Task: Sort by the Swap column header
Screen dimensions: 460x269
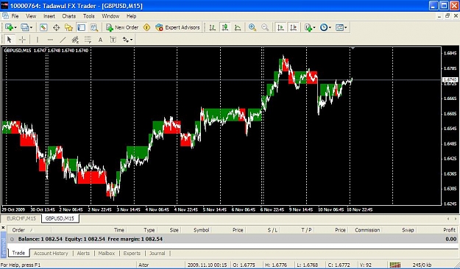Action: pos(408,230)
